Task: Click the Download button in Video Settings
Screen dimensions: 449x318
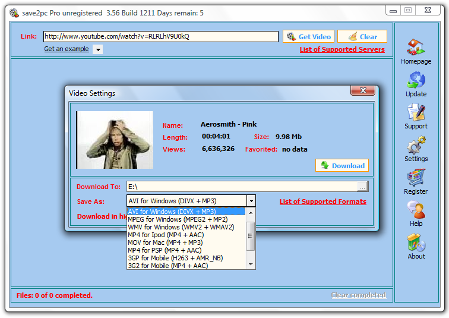Action: point(342,166)
